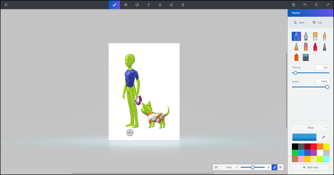This screenshot has width=334, height=175.
Task: Zoom out with the minus button
Action: 236,167
